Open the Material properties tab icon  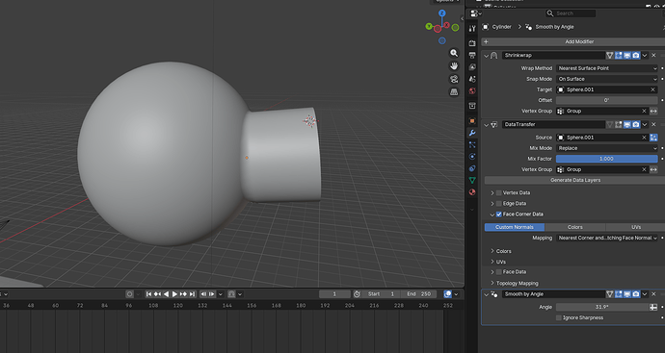click(x=472, y=192)
